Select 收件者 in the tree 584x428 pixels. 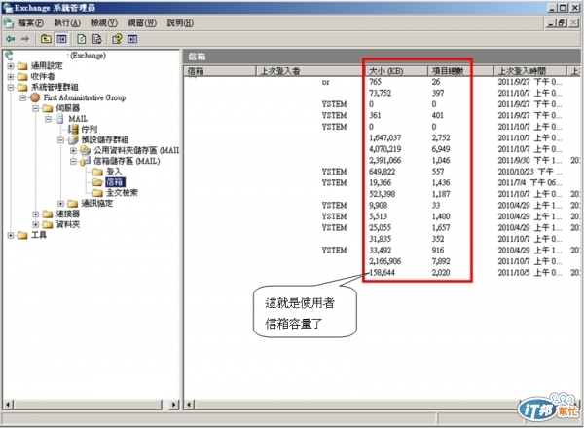43,77
